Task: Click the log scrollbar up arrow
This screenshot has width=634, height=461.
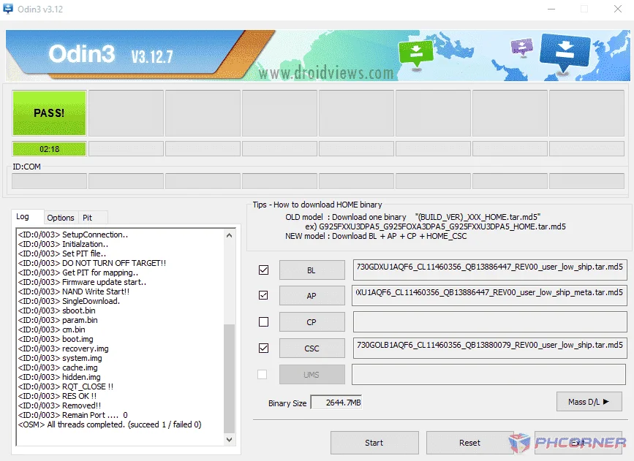Action: pos(230,235)
